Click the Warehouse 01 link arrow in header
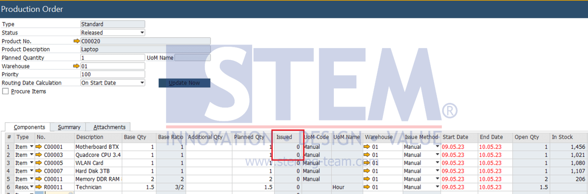This screenshot has width=588, height=194. point(77,66)
